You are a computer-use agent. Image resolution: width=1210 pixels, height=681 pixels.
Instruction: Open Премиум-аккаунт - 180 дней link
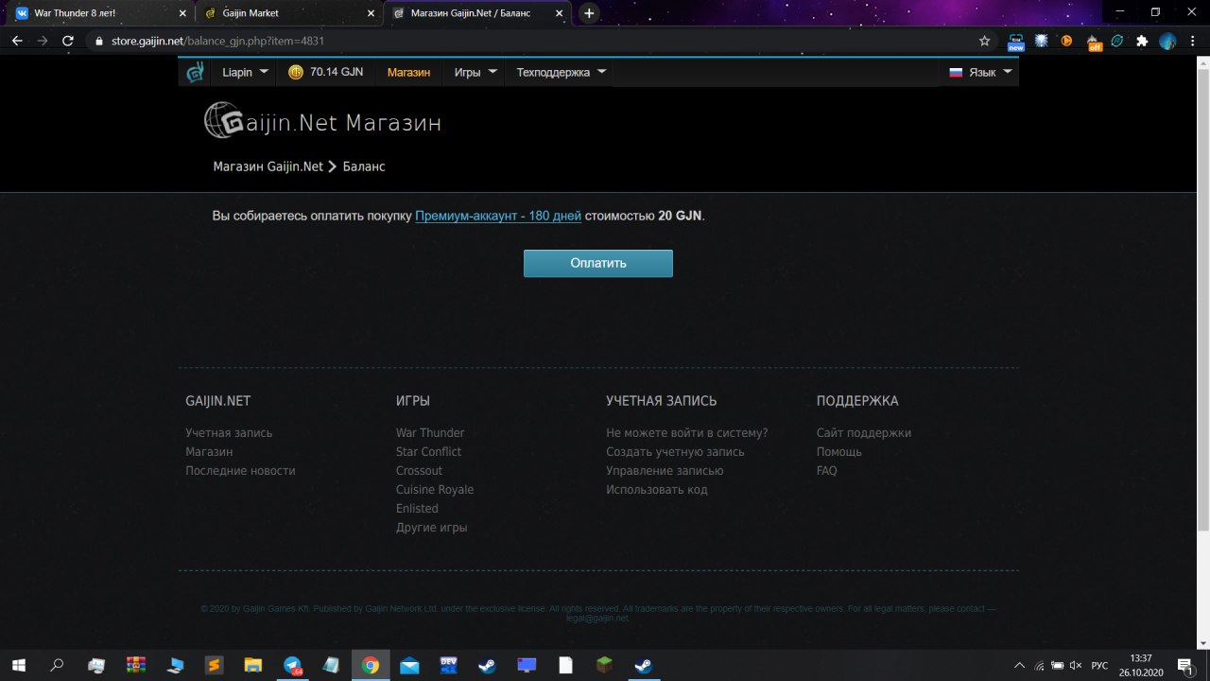pyautogui.click(x=498, y=216)
